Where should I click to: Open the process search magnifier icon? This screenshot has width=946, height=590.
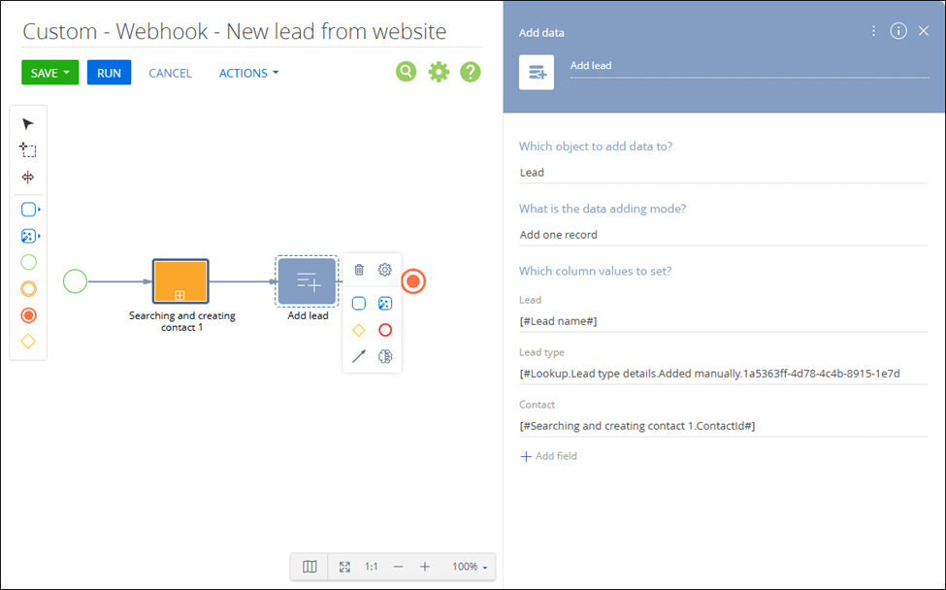point(406,72)
